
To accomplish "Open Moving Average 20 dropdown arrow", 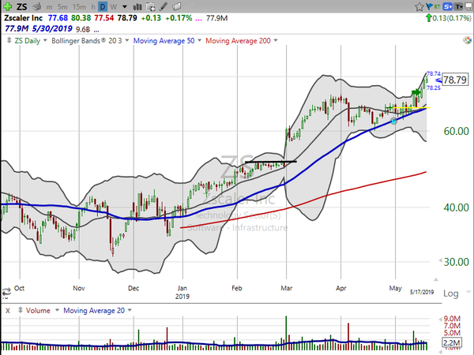I will (x=130, y=310).
